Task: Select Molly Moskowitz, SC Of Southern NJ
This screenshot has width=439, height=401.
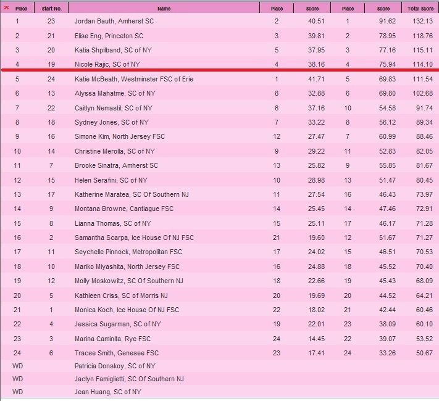Action: [x=129, y=281]
